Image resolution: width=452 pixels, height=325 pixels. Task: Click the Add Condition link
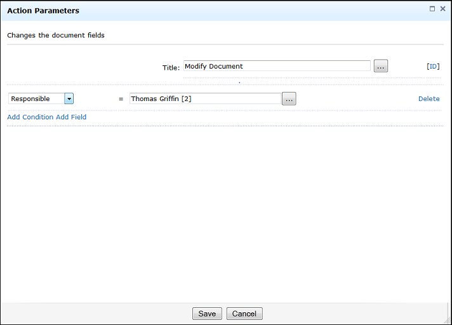tap(30, 117)
